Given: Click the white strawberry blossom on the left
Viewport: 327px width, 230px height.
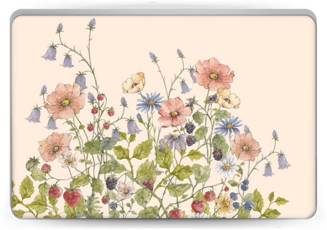Looking at the screenshot, I should coord(69,160).
